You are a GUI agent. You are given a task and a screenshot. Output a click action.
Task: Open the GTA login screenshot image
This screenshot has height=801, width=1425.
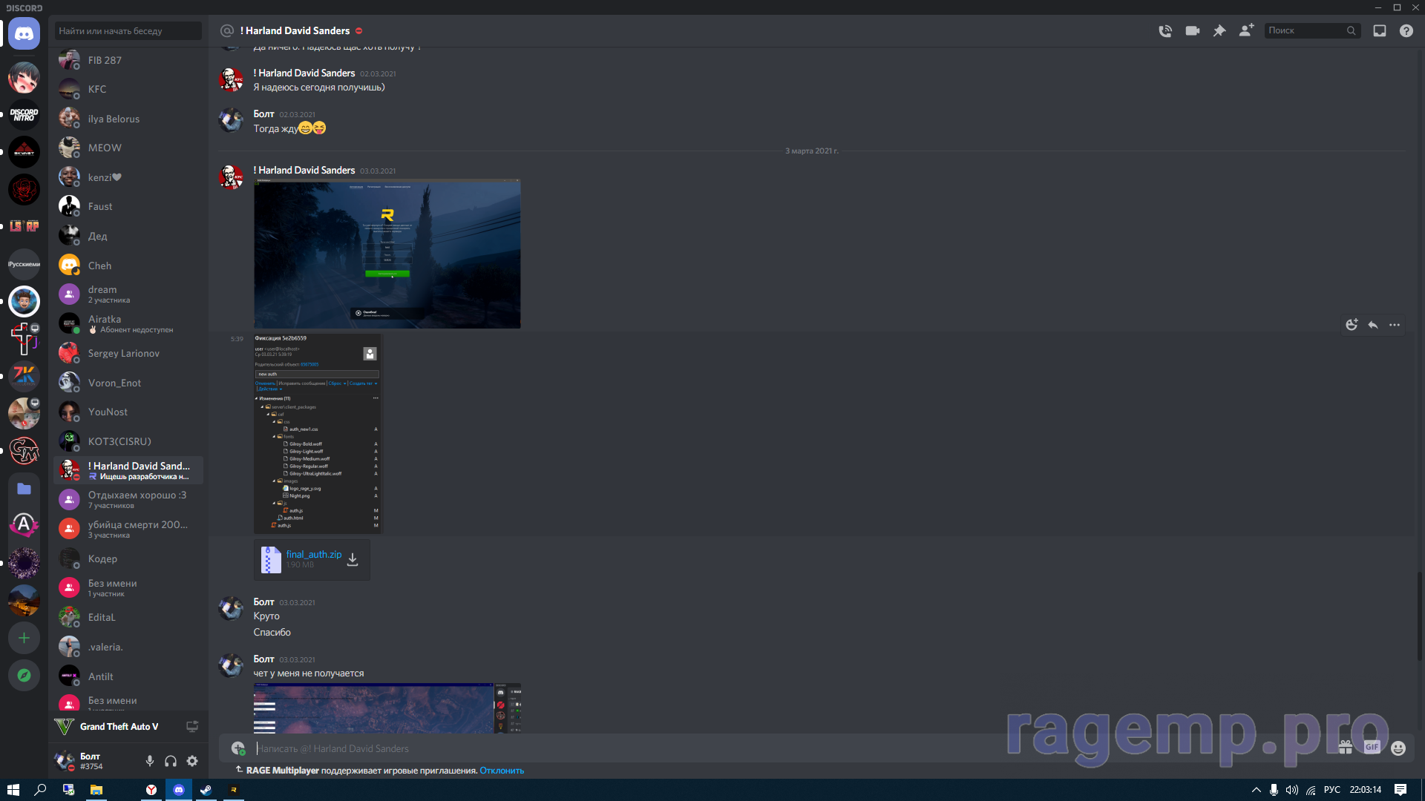click(387, 254)
